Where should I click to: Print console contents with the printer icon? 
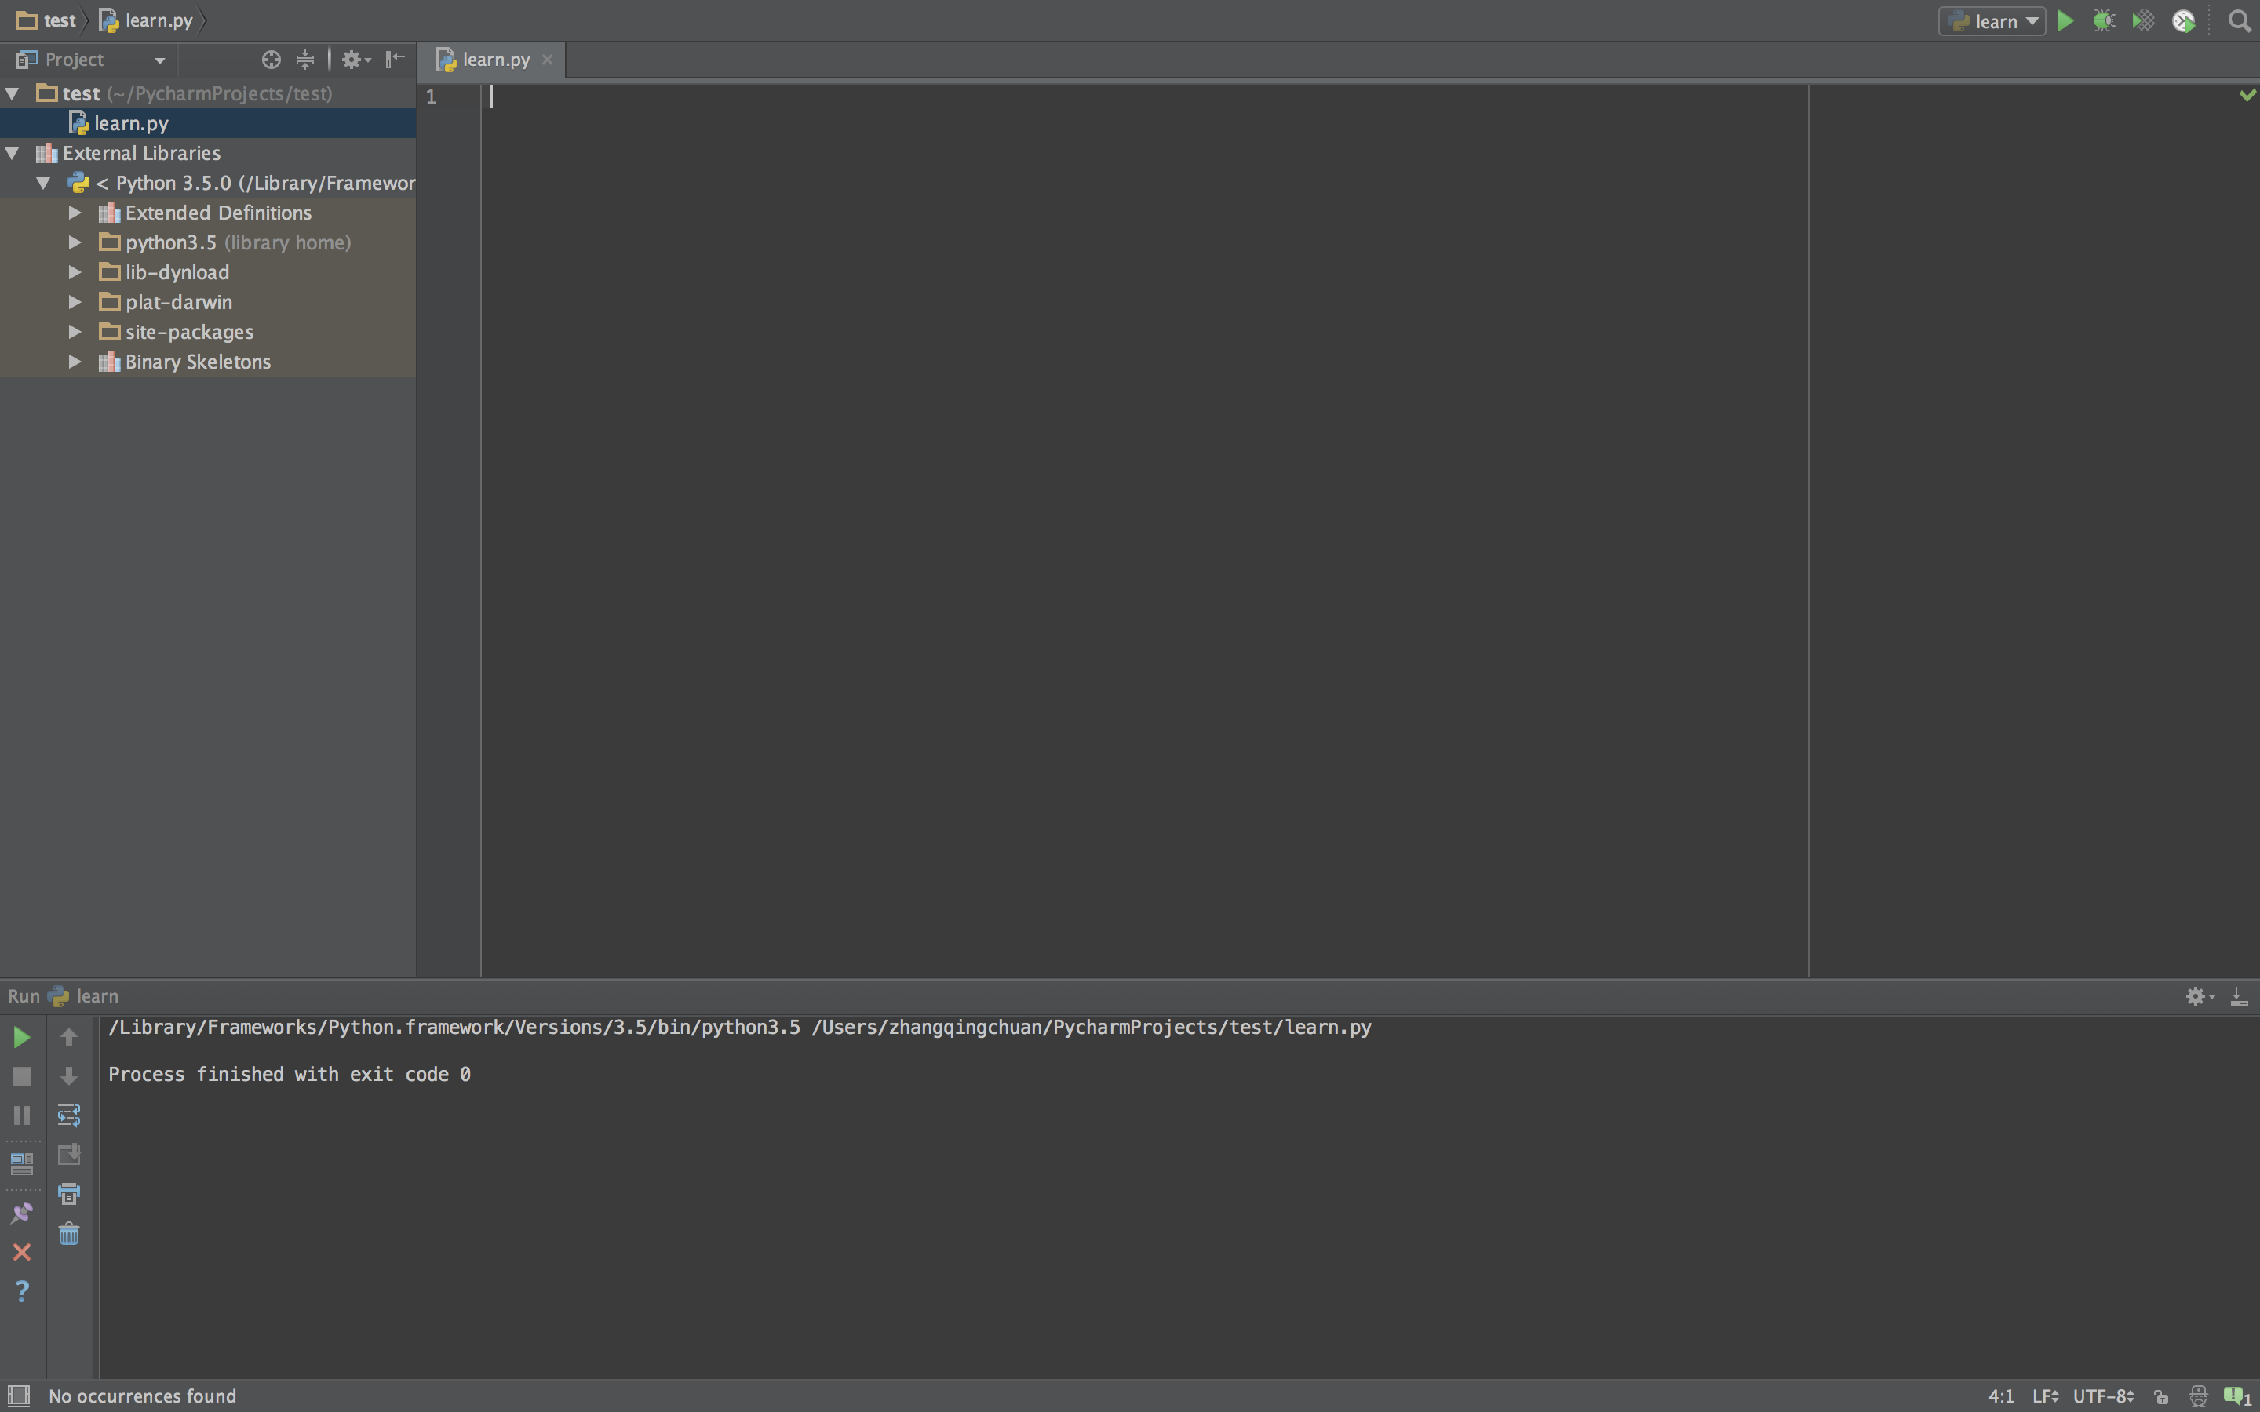click(69, 1192)
